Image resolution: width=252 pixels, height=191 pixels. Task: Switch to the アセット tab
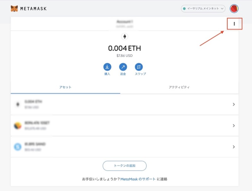pos(65,87)
